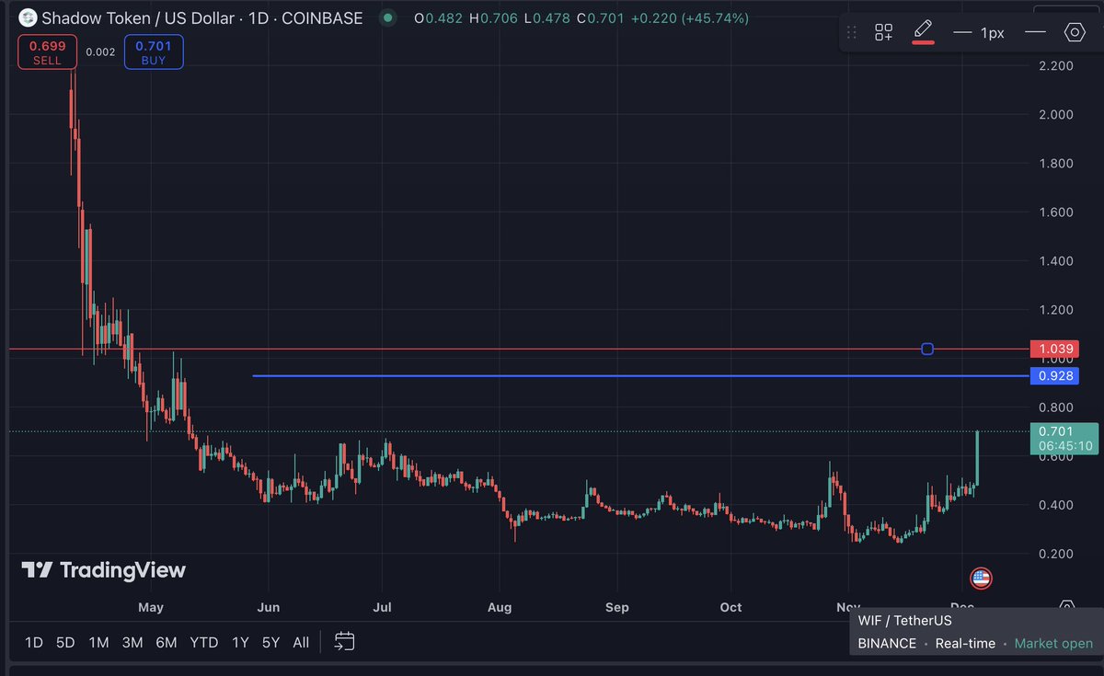Select the 1Y time range
1104x676 pixels.
point(240,643)
